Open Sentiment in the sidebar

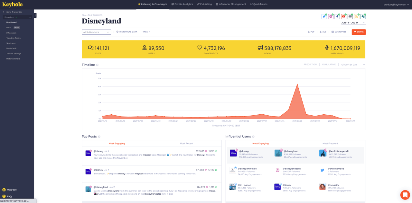point(11,43)
